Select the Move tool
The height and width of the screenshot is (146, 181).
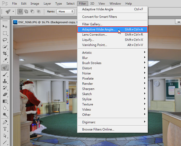coord(5,27)
